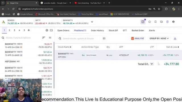Open Basket Order tab
Screen dimensions: 182x102
pos(138,30)
